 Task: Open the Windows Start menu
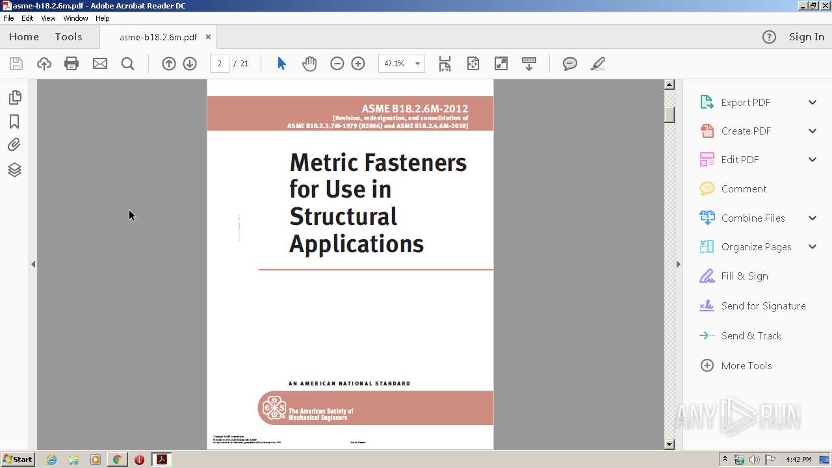(x=18, y=459)
